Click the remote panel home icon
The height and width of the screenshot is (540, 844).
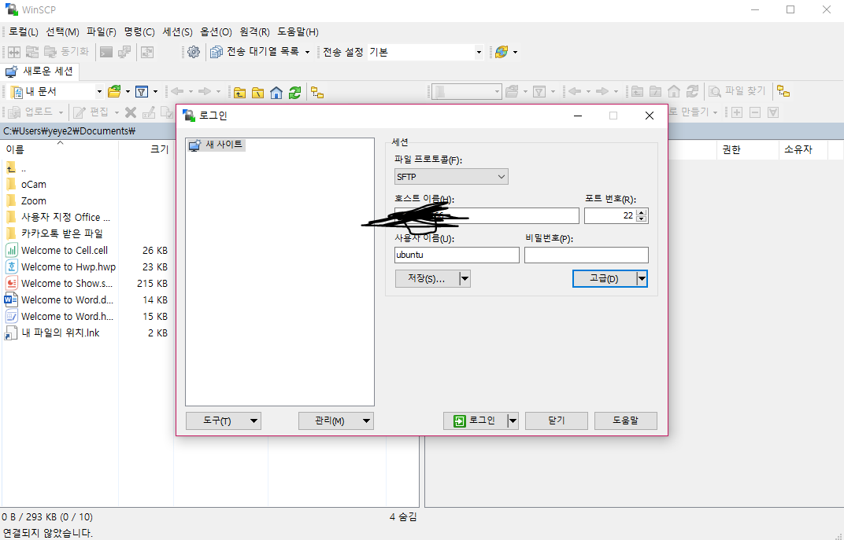click(673, 92)
